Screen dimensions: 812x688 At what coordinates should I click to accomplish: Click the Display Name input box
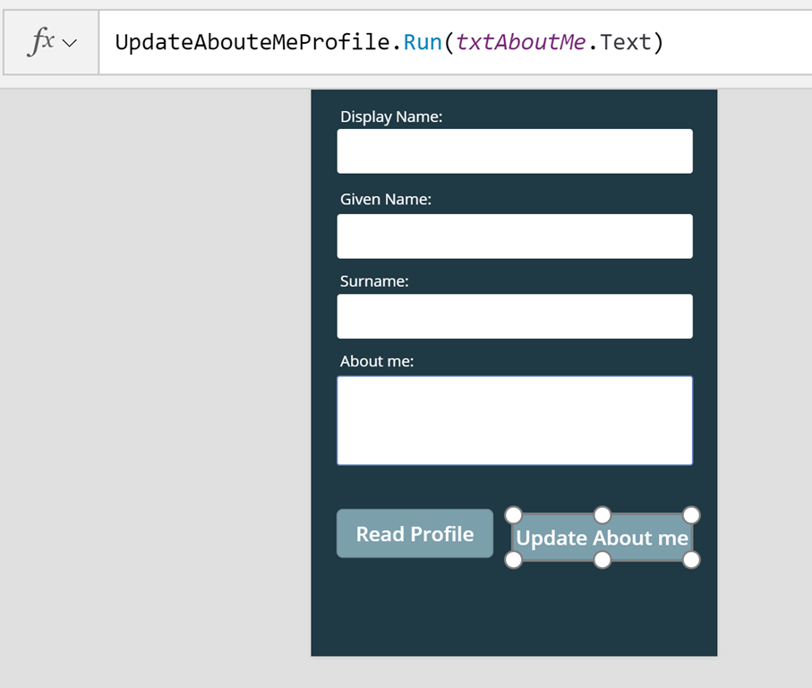[515, 151]
